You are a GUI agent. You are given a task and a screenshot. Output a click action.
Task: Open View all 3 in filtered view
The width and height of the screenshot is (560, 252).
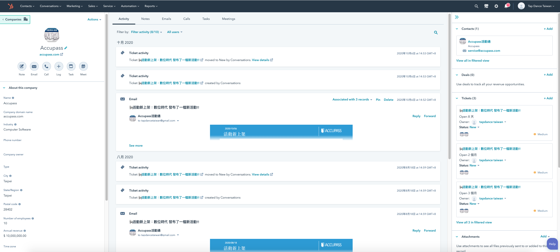[474, 222]
